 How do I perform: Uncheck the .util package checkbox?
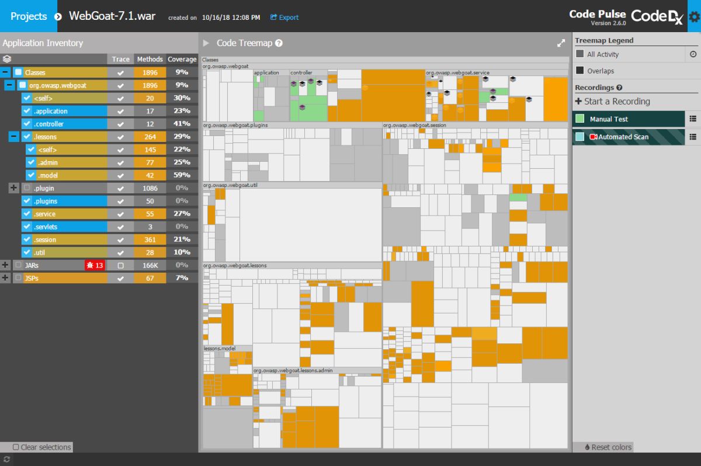point(26,252)
